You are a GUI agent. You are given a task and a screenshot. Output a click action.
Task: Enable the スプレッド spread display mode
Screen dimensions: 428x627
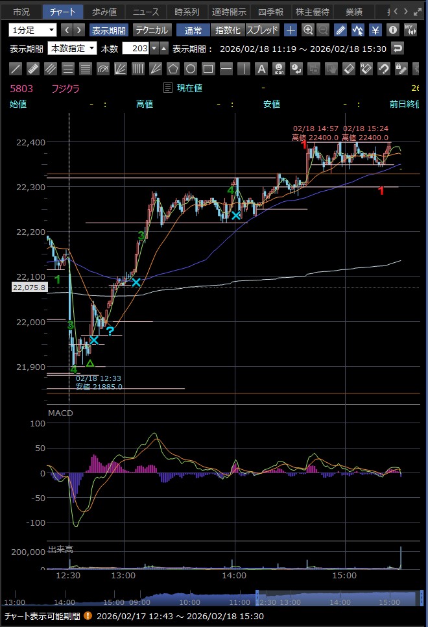pyautogui.click(x=262, y=30)
